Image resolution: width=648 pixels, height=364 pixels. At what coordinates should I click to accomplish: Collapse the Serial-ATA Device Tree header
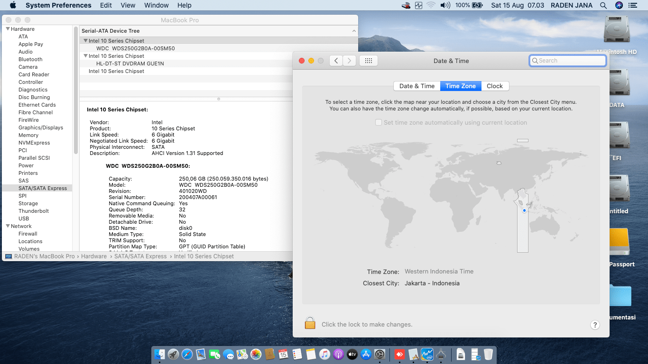tap(354, 31)
